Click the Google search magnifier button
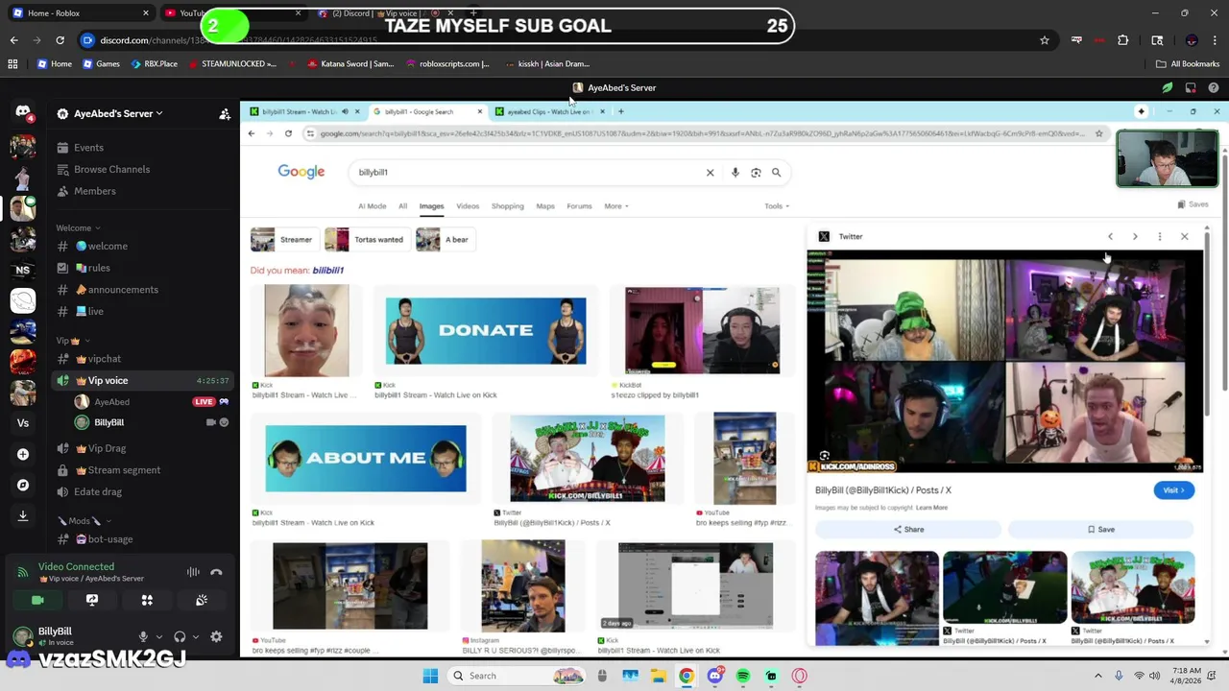 point(776,173)
